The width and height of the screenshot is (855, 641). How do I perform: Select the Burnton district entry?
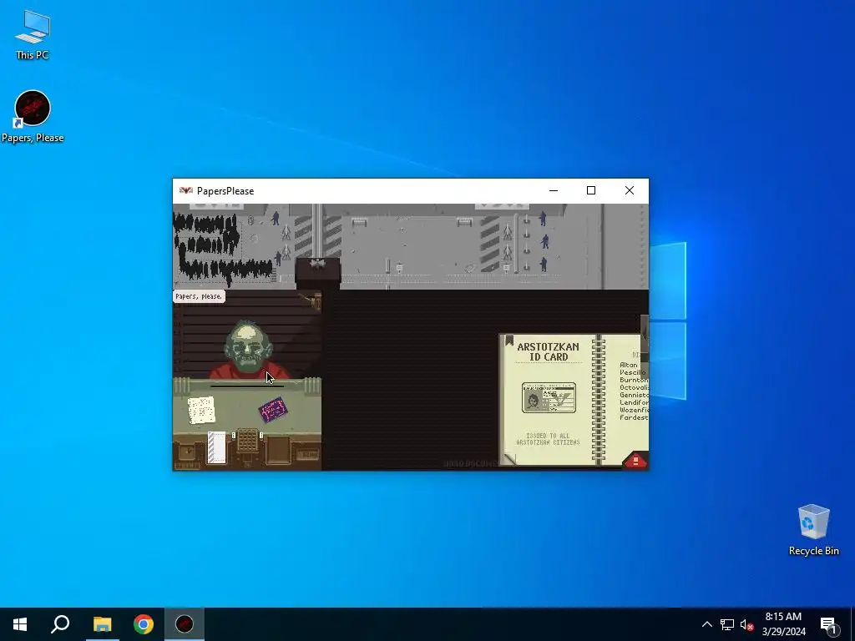[634, 380]
